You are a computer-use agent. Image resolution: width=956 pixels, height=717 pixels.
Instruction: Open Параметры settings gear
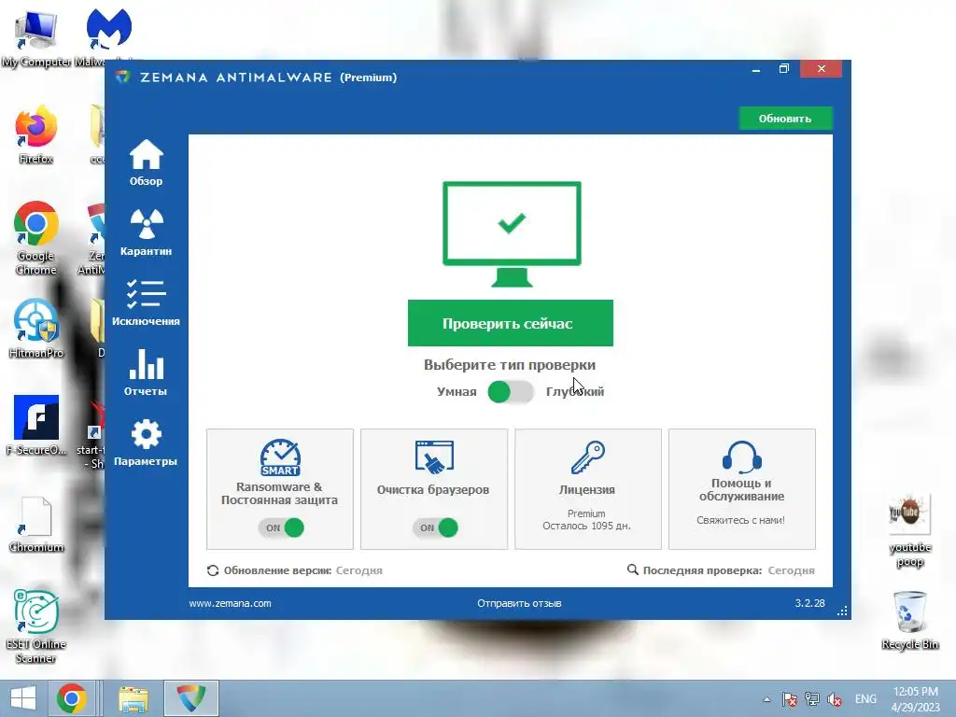pyautogui.click(x=146, y=443)
